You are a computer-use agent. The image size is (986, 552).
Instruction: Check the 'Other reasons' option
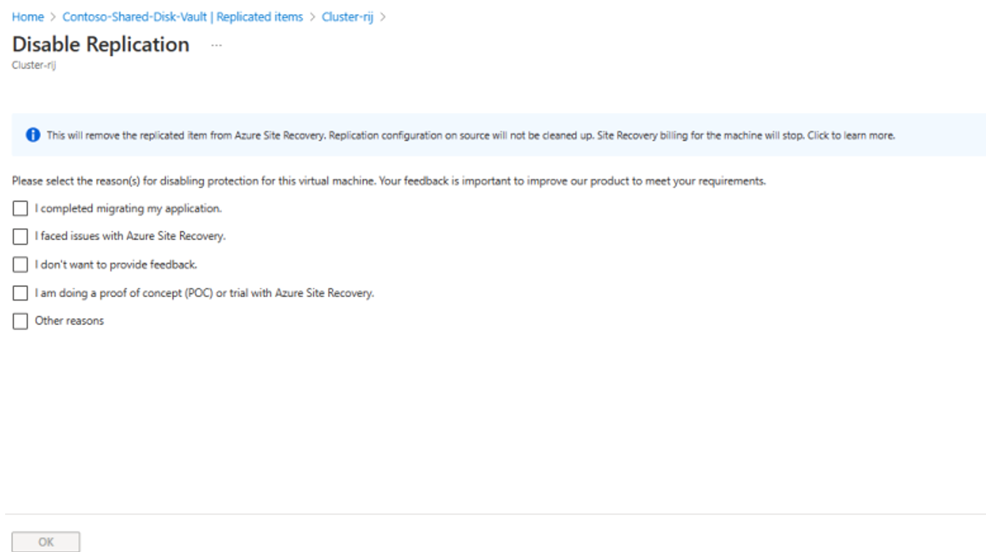coord(20,321)
